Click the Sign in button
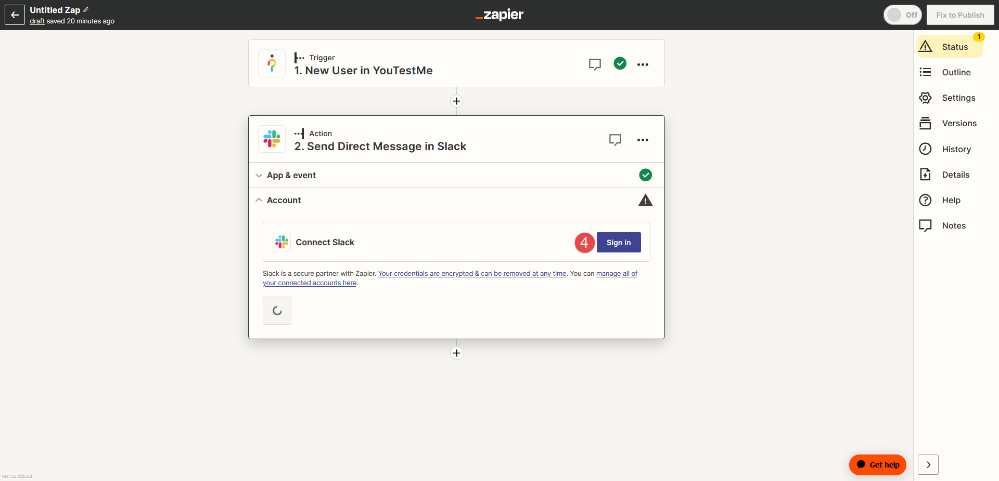 point(619,243)
